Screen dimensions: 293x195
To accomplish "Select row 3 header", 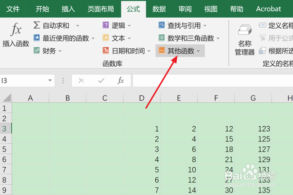I will [6, 129].
